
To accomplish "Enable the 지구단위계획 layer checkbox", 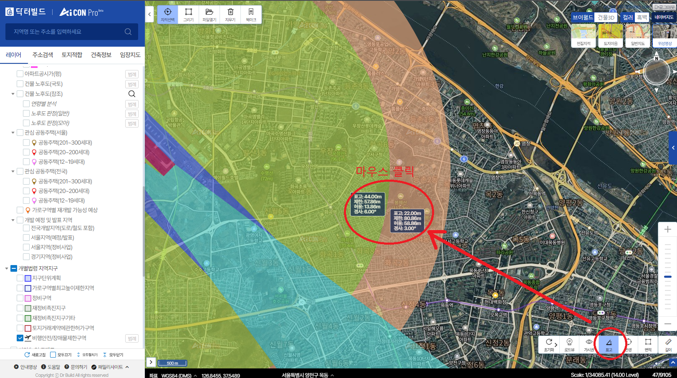I will [x=20, y=278].
